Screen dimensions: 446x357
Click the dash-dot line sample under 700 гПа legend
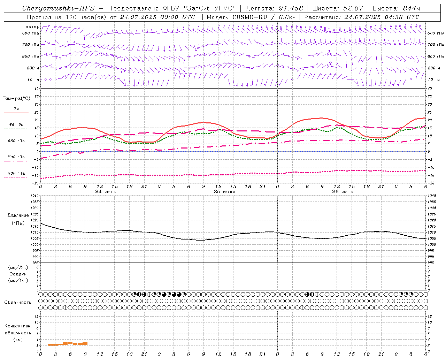click(16, 161)
